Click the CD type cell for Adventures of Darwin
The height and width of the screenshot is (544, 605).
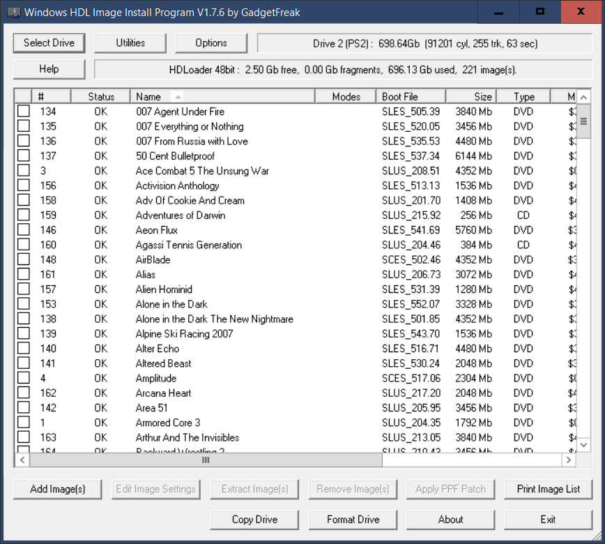[523, 215]
